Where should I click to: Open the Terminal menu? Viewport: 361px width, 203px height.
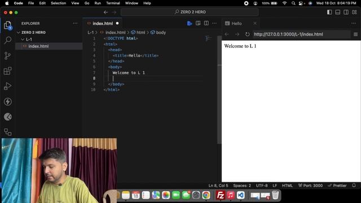(x=113, y=3)
